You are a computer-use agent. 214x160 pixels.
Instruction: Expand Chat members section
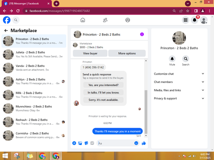pos(179,82)
